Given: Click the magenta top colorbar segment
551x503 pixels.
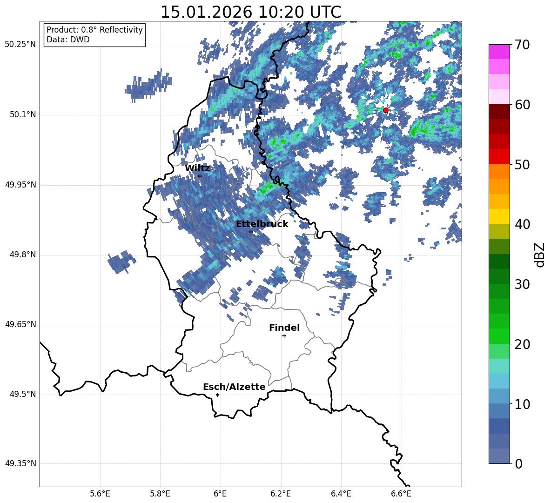Looking at the screenshot, I should (499, 52).
